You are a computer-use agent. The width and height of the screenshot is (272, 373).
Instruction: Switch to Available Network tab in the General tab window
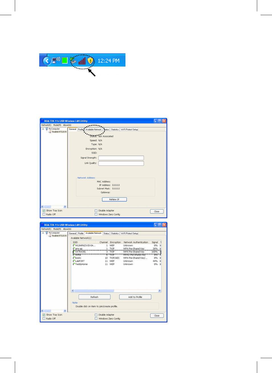click(x=94, y=129)
